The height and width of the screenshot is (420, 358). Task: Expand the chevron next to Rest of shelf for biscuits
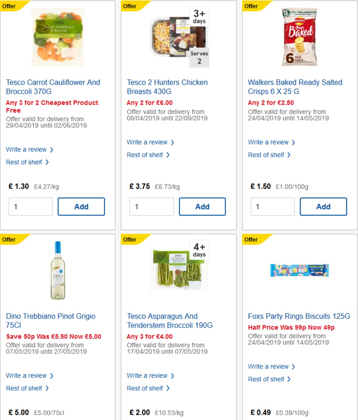point(288,379)
